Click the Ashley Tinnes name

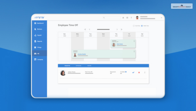tap(72, 72)
